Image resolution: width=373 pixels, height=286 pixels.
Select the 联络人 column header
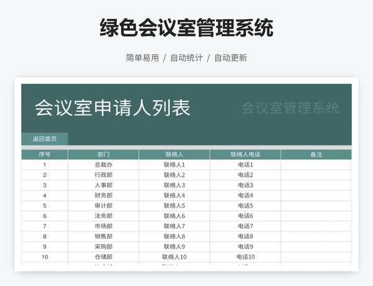pyautogui.click(x=174, y=155)
